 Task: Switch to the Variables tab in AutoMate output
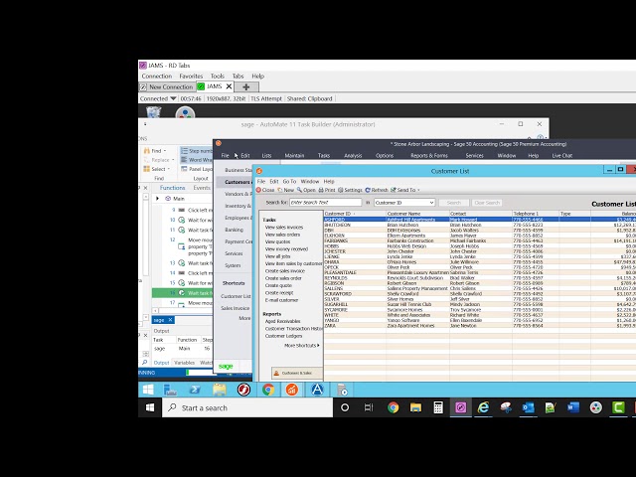(x=184, y=363)
